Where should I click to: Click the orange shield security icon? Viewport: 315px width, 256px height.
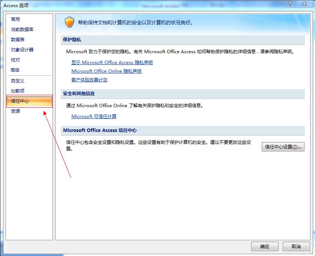[x=69, y=22]
